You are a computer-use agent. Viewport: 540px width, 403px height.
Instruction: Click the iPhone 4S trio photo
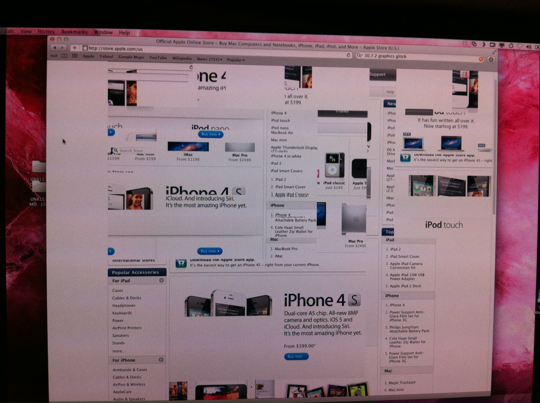[x=228, y=304]
